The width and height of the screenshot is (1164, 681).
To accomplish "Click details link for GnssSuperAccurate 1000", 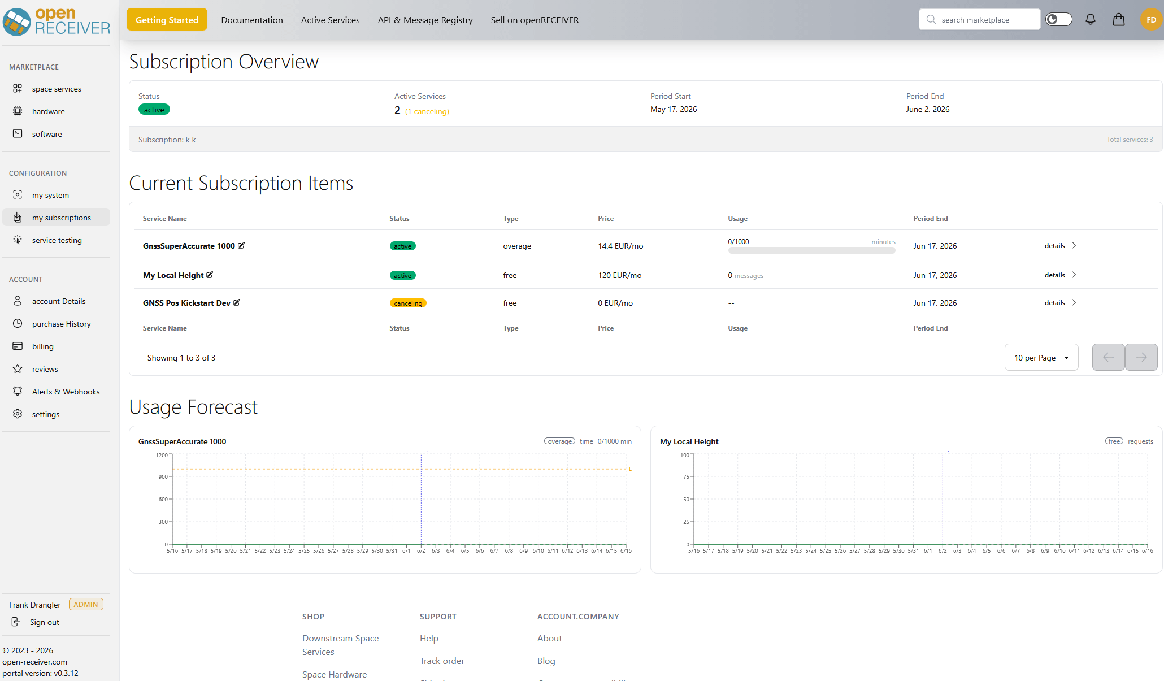I will 1054,245.
